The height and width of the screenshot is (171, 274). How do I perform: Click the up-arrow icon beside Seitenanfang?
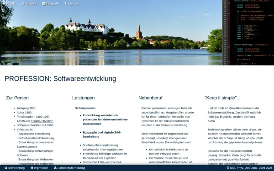[6, 168]
